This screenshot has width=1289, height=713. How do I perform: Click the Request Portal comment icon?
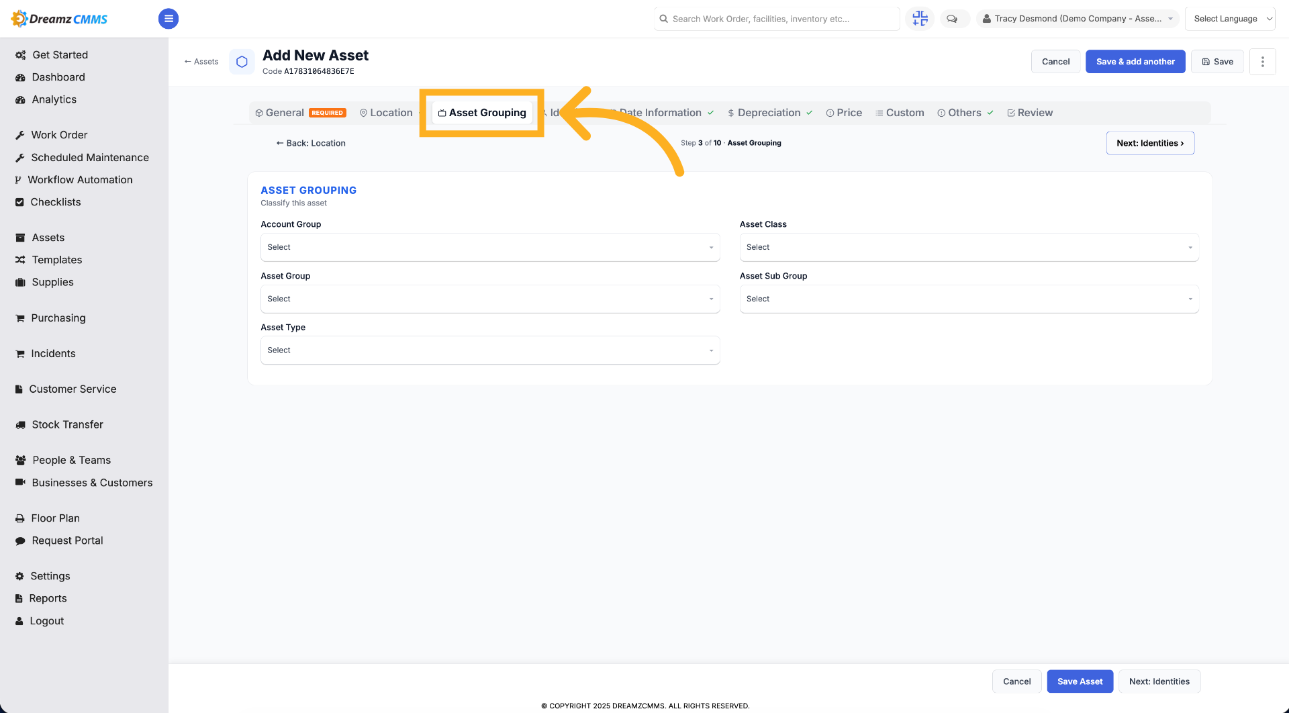coord(20,540)
